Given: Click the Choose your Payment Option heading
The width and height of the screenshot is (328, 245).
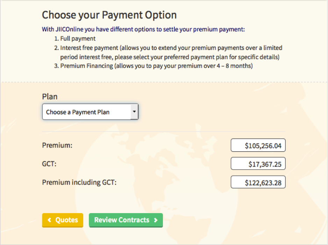Looking at the screenshot, I should tap(109, 15).
